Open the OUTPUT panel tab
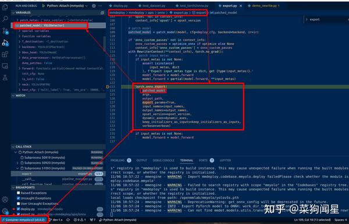Screen dimensions: 349x224 click(x=141, y=161)
